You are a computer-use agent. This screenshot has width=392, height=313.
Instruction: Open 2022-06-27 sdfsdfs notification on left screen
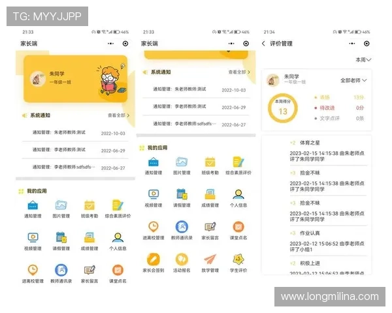click(x=75, y=167)
